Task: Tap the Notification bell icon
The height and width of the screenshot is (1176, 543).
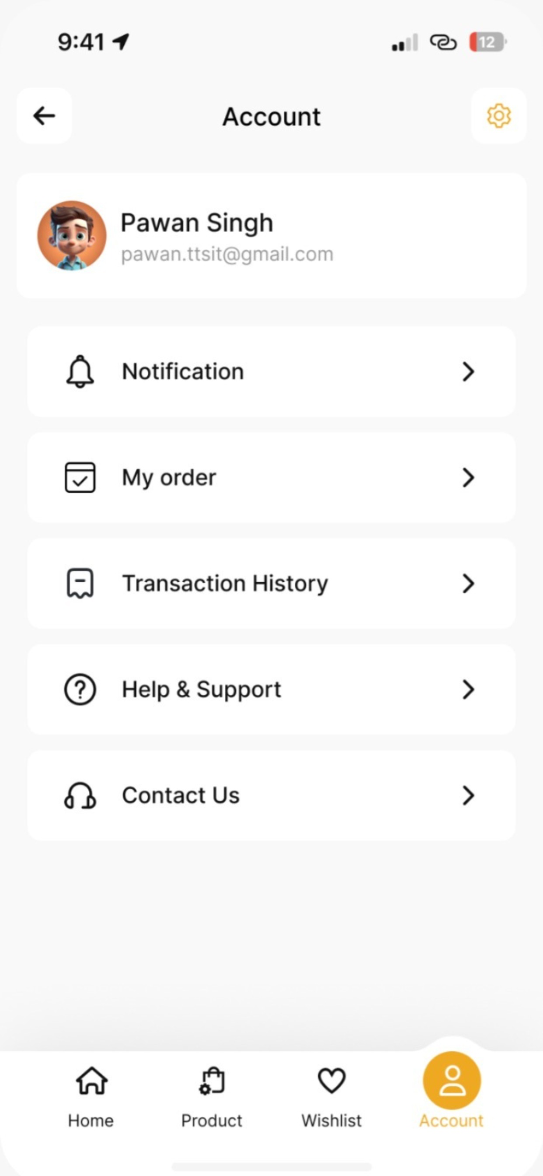Action: (80, 371)
